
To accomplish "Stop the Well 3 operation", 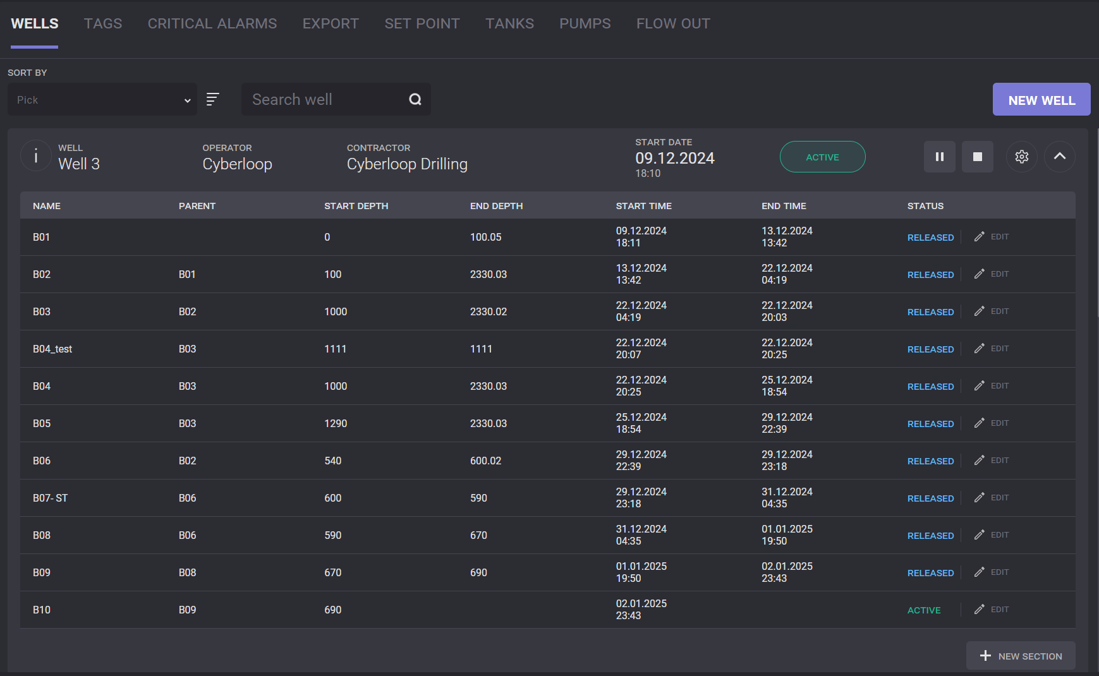I will [x=977, y=157].
